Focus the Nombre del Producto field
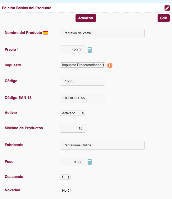 102,33
